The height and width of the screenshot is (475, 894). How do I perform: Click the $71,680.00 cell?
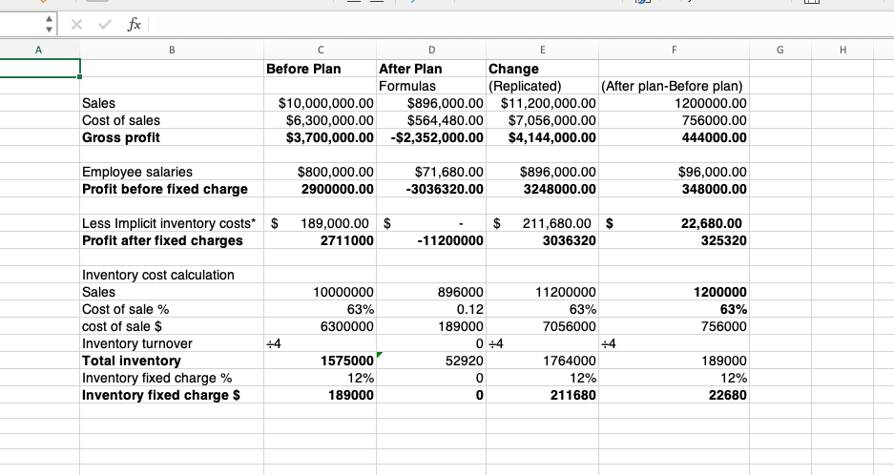click(x=431, y=172)
